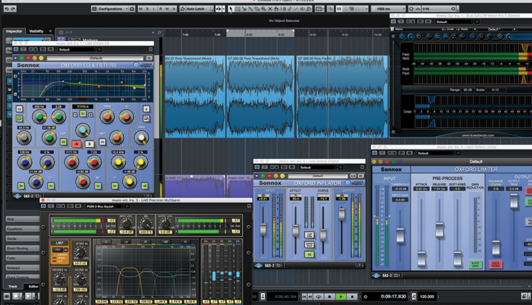Go to previous marker in the transport
This screenshot has height=305, width=532.
pyautogui.click(x=304, y=296)
